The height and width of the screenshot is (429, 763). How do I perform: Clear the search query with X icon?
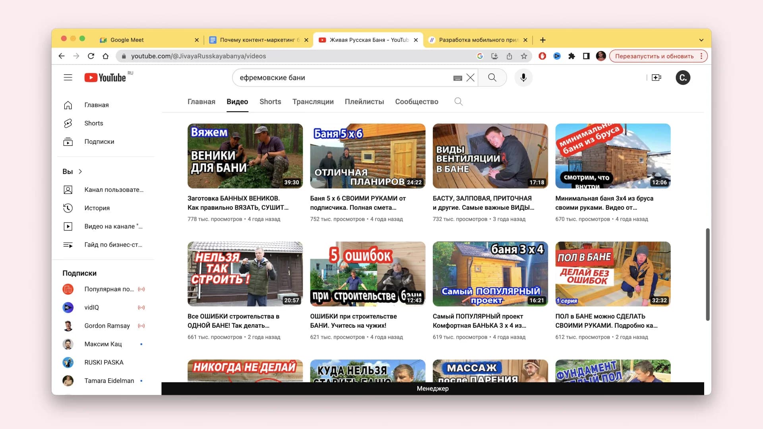pyautogui.click(x=471, y=78)
